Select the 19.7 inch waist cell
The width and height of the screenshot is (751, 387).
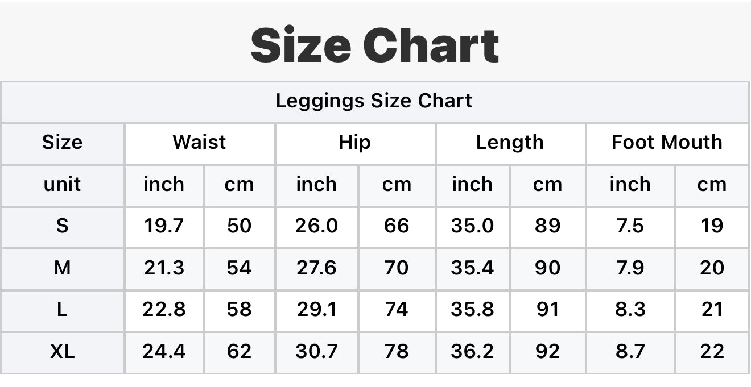[164, 226]
